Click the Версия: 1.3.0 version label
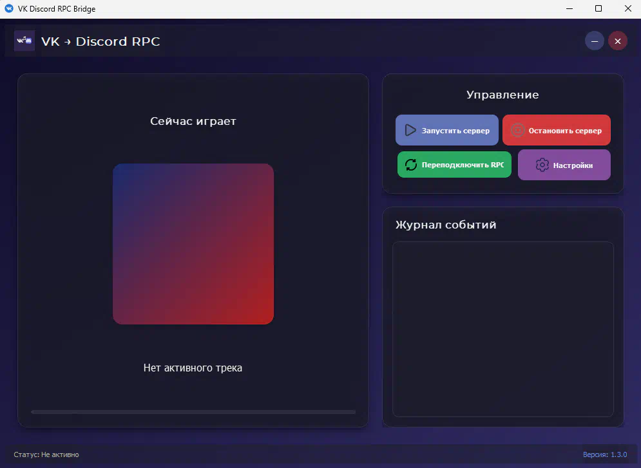 605,454
